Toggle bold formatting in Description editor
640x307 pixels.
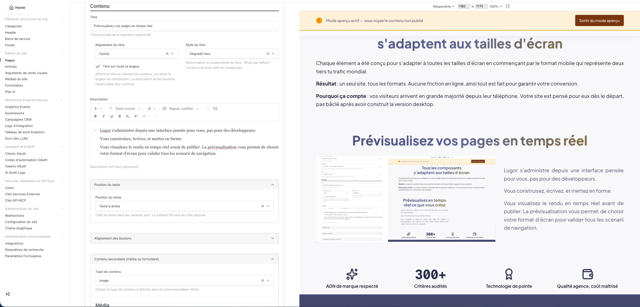tap(95, 116)
